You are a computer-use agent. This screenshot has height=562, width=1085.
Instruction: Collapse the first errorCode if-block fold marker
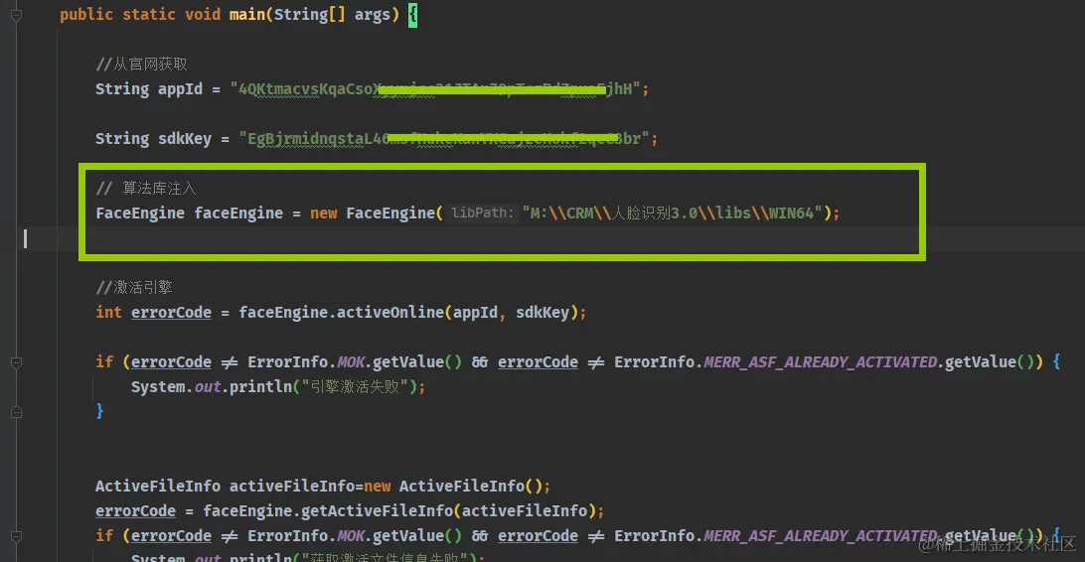[16, 362]
